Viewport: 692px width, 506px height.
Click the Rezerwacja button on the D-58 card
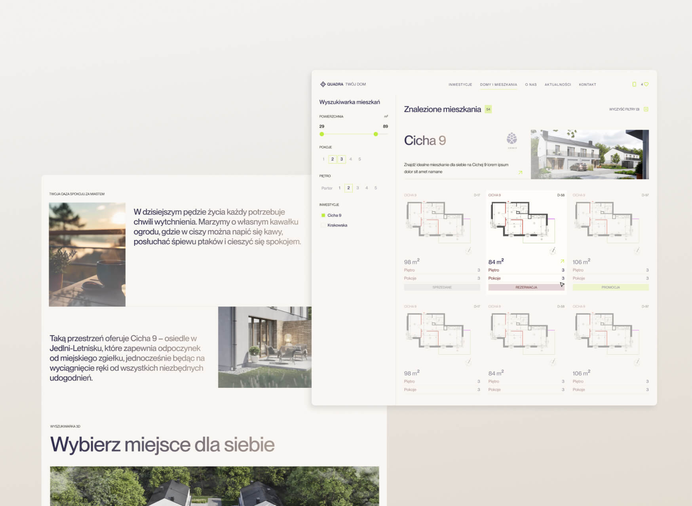pos(526,287)
